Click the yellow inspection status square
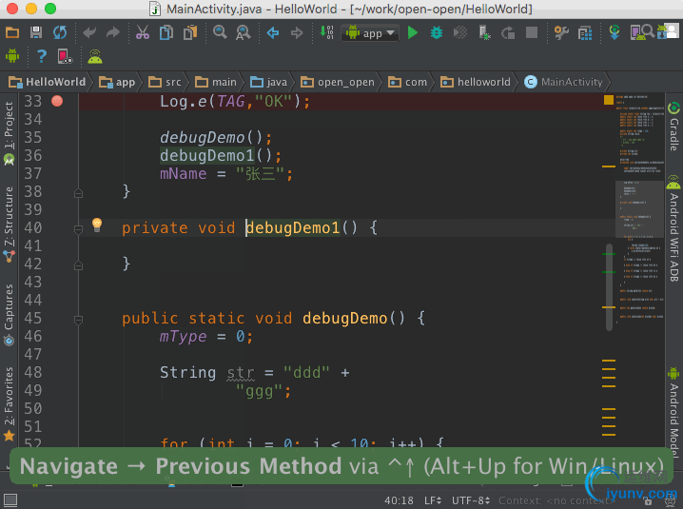Viewport: 683px width, 509px height. (609, 100)
